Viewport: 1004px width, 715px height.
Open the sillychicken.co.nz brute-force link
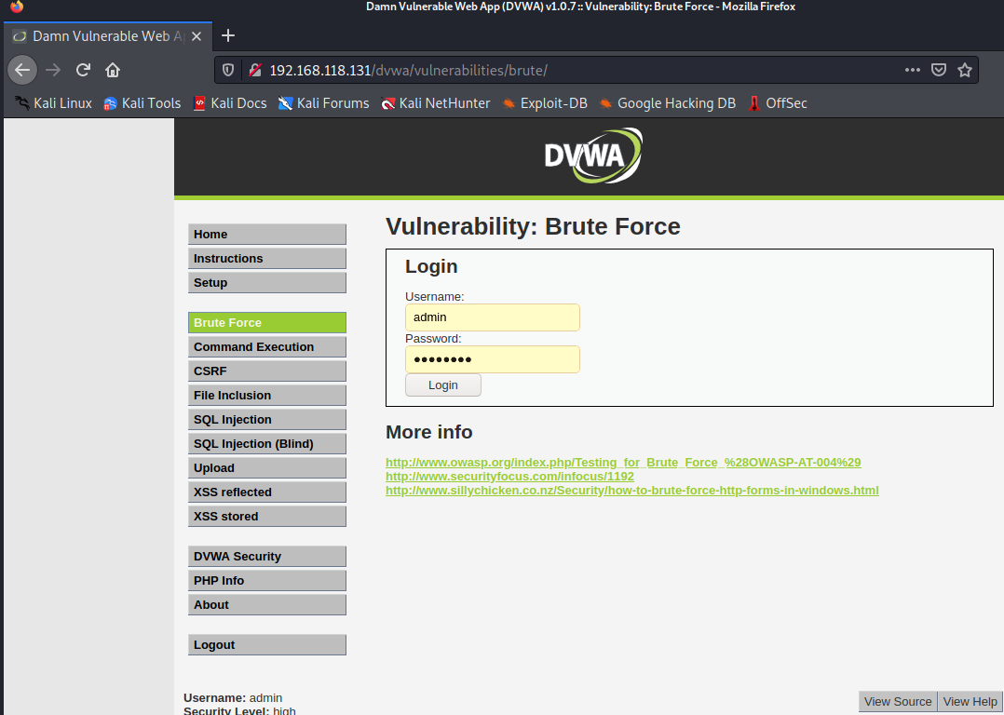[x=632, y=491]
